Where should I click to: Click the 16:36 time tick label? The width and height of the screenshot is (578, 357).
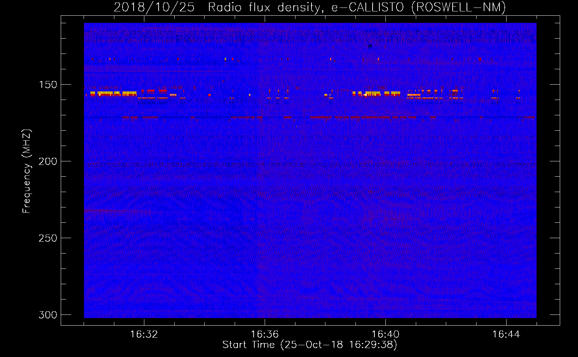(265, 334)
